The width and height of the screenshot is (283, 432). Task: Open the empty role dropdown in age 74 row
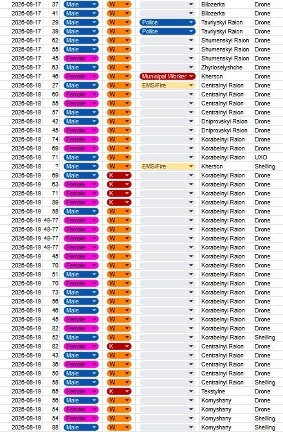point(167,139)
